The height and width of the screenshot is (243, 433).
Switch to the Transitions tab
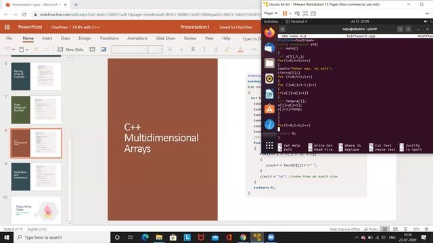tap(109, 38)
